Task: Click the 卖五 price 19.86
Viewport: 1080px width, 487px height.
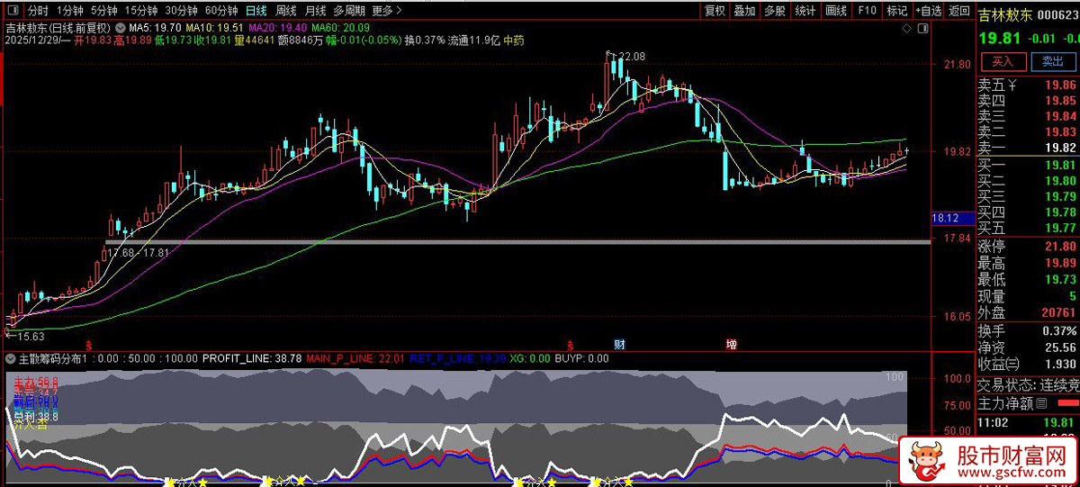Action: (x=1060, y=86)
